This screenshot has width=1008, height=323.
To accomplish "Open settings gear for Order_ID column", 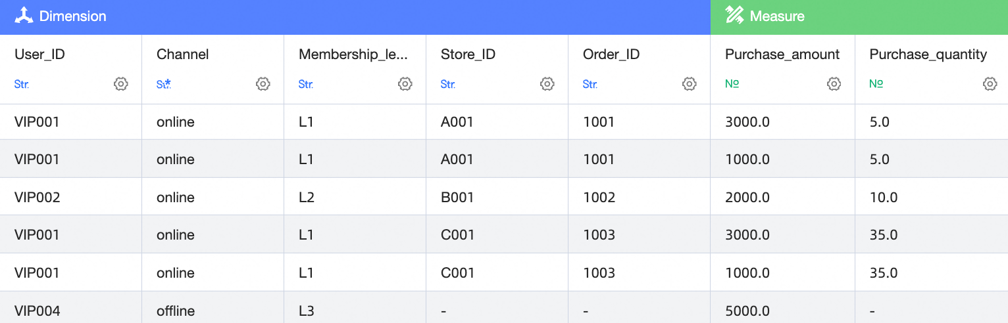I will (x=690, y=84).
